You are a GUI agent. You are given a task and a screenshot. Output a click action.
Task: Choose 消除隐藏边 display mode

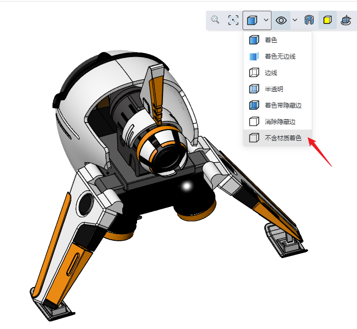pos(278,122)
